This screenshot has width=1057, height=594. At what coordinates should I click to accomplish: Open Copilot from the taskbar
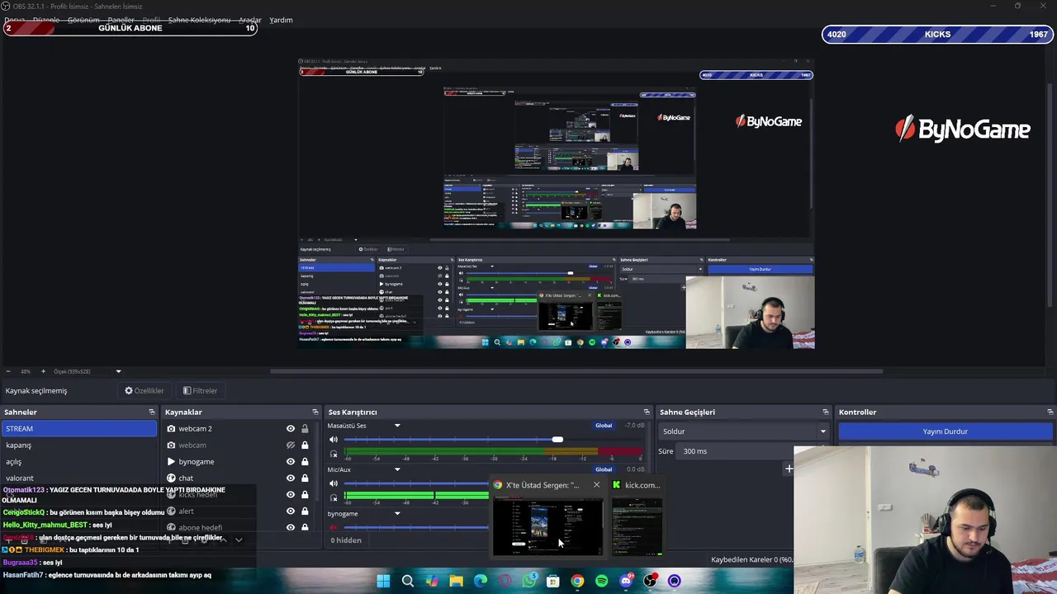click(432, 581)
